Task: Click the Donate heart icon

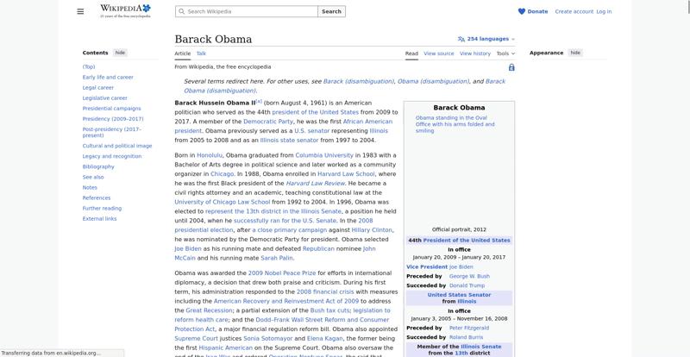Action: coord(521,11)
